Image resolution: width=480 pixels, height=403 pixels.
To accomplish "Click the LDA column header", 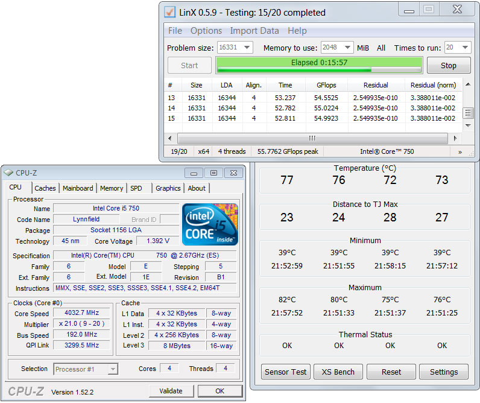I will pos(227,85).
